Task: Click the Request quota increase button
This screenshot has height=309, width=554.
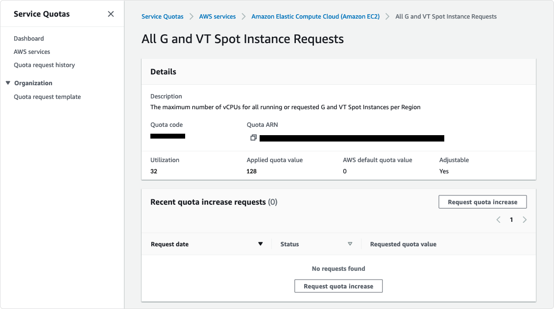Action: coord(482,201)
